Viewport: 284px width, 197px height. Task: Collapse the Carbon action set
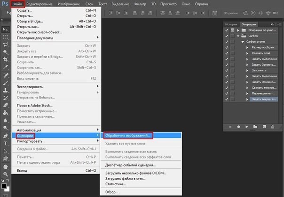pos(238,36)
